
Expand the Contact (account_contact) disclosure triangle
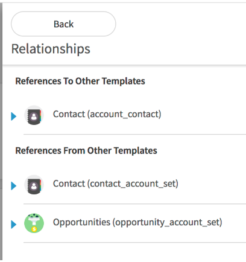tap(13, 117)
